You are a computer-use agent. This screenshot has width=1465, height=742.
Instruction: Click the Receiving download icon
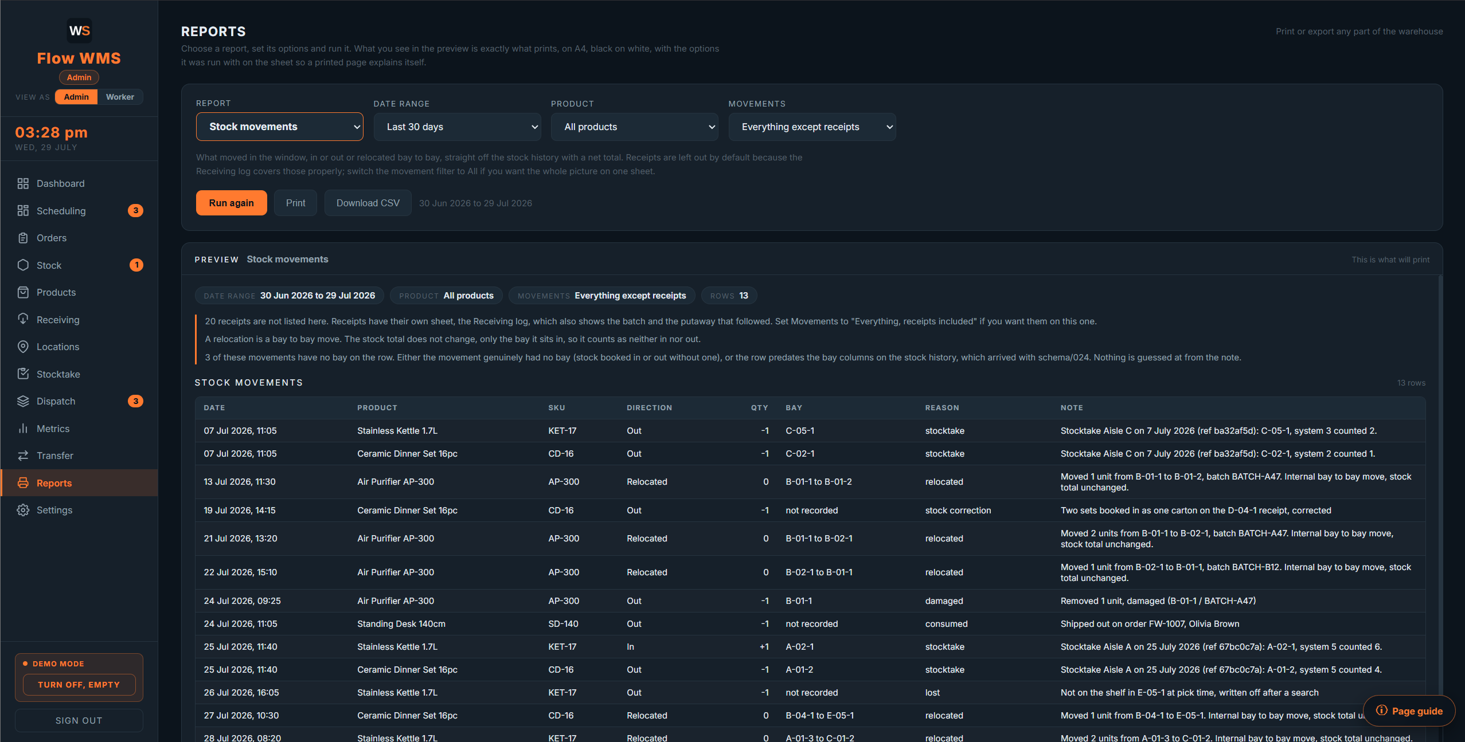click(23, 320)
